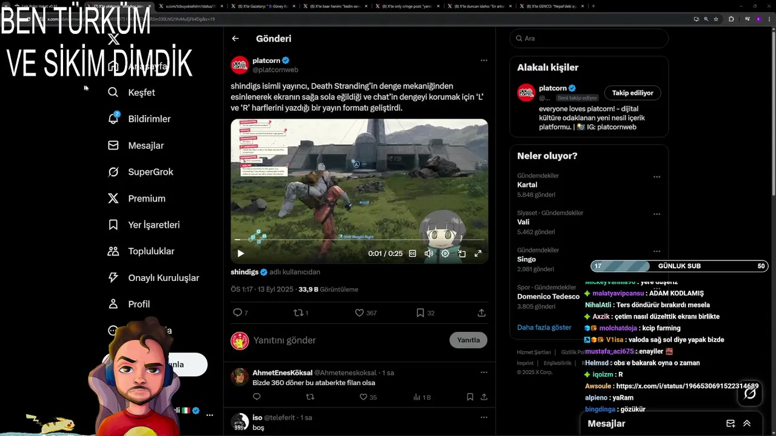View stats of AhmetEnesKöksal's reply
The height and width of the screenshot is (436, 776).
(x=417, y=397)
